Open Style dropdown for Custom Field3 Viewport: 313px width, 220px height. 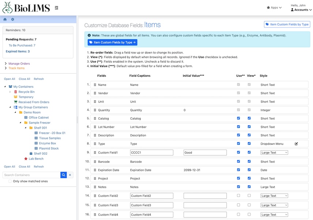coord(274,205)
